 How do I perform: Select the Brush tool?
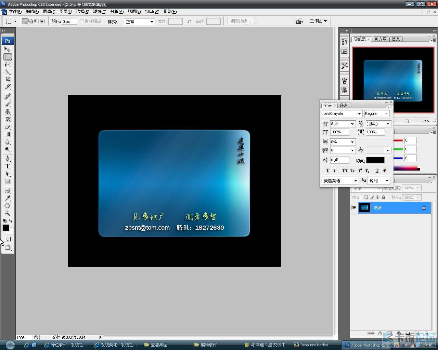coord(8,104)
